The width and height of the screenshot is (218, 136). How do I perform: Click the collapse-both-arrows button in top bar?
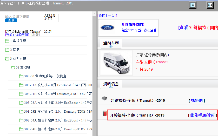point(210,5)
